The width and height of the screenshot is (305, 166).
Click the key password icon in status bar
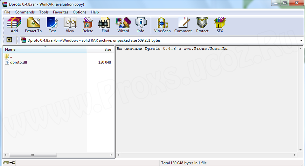click(12, 163)
